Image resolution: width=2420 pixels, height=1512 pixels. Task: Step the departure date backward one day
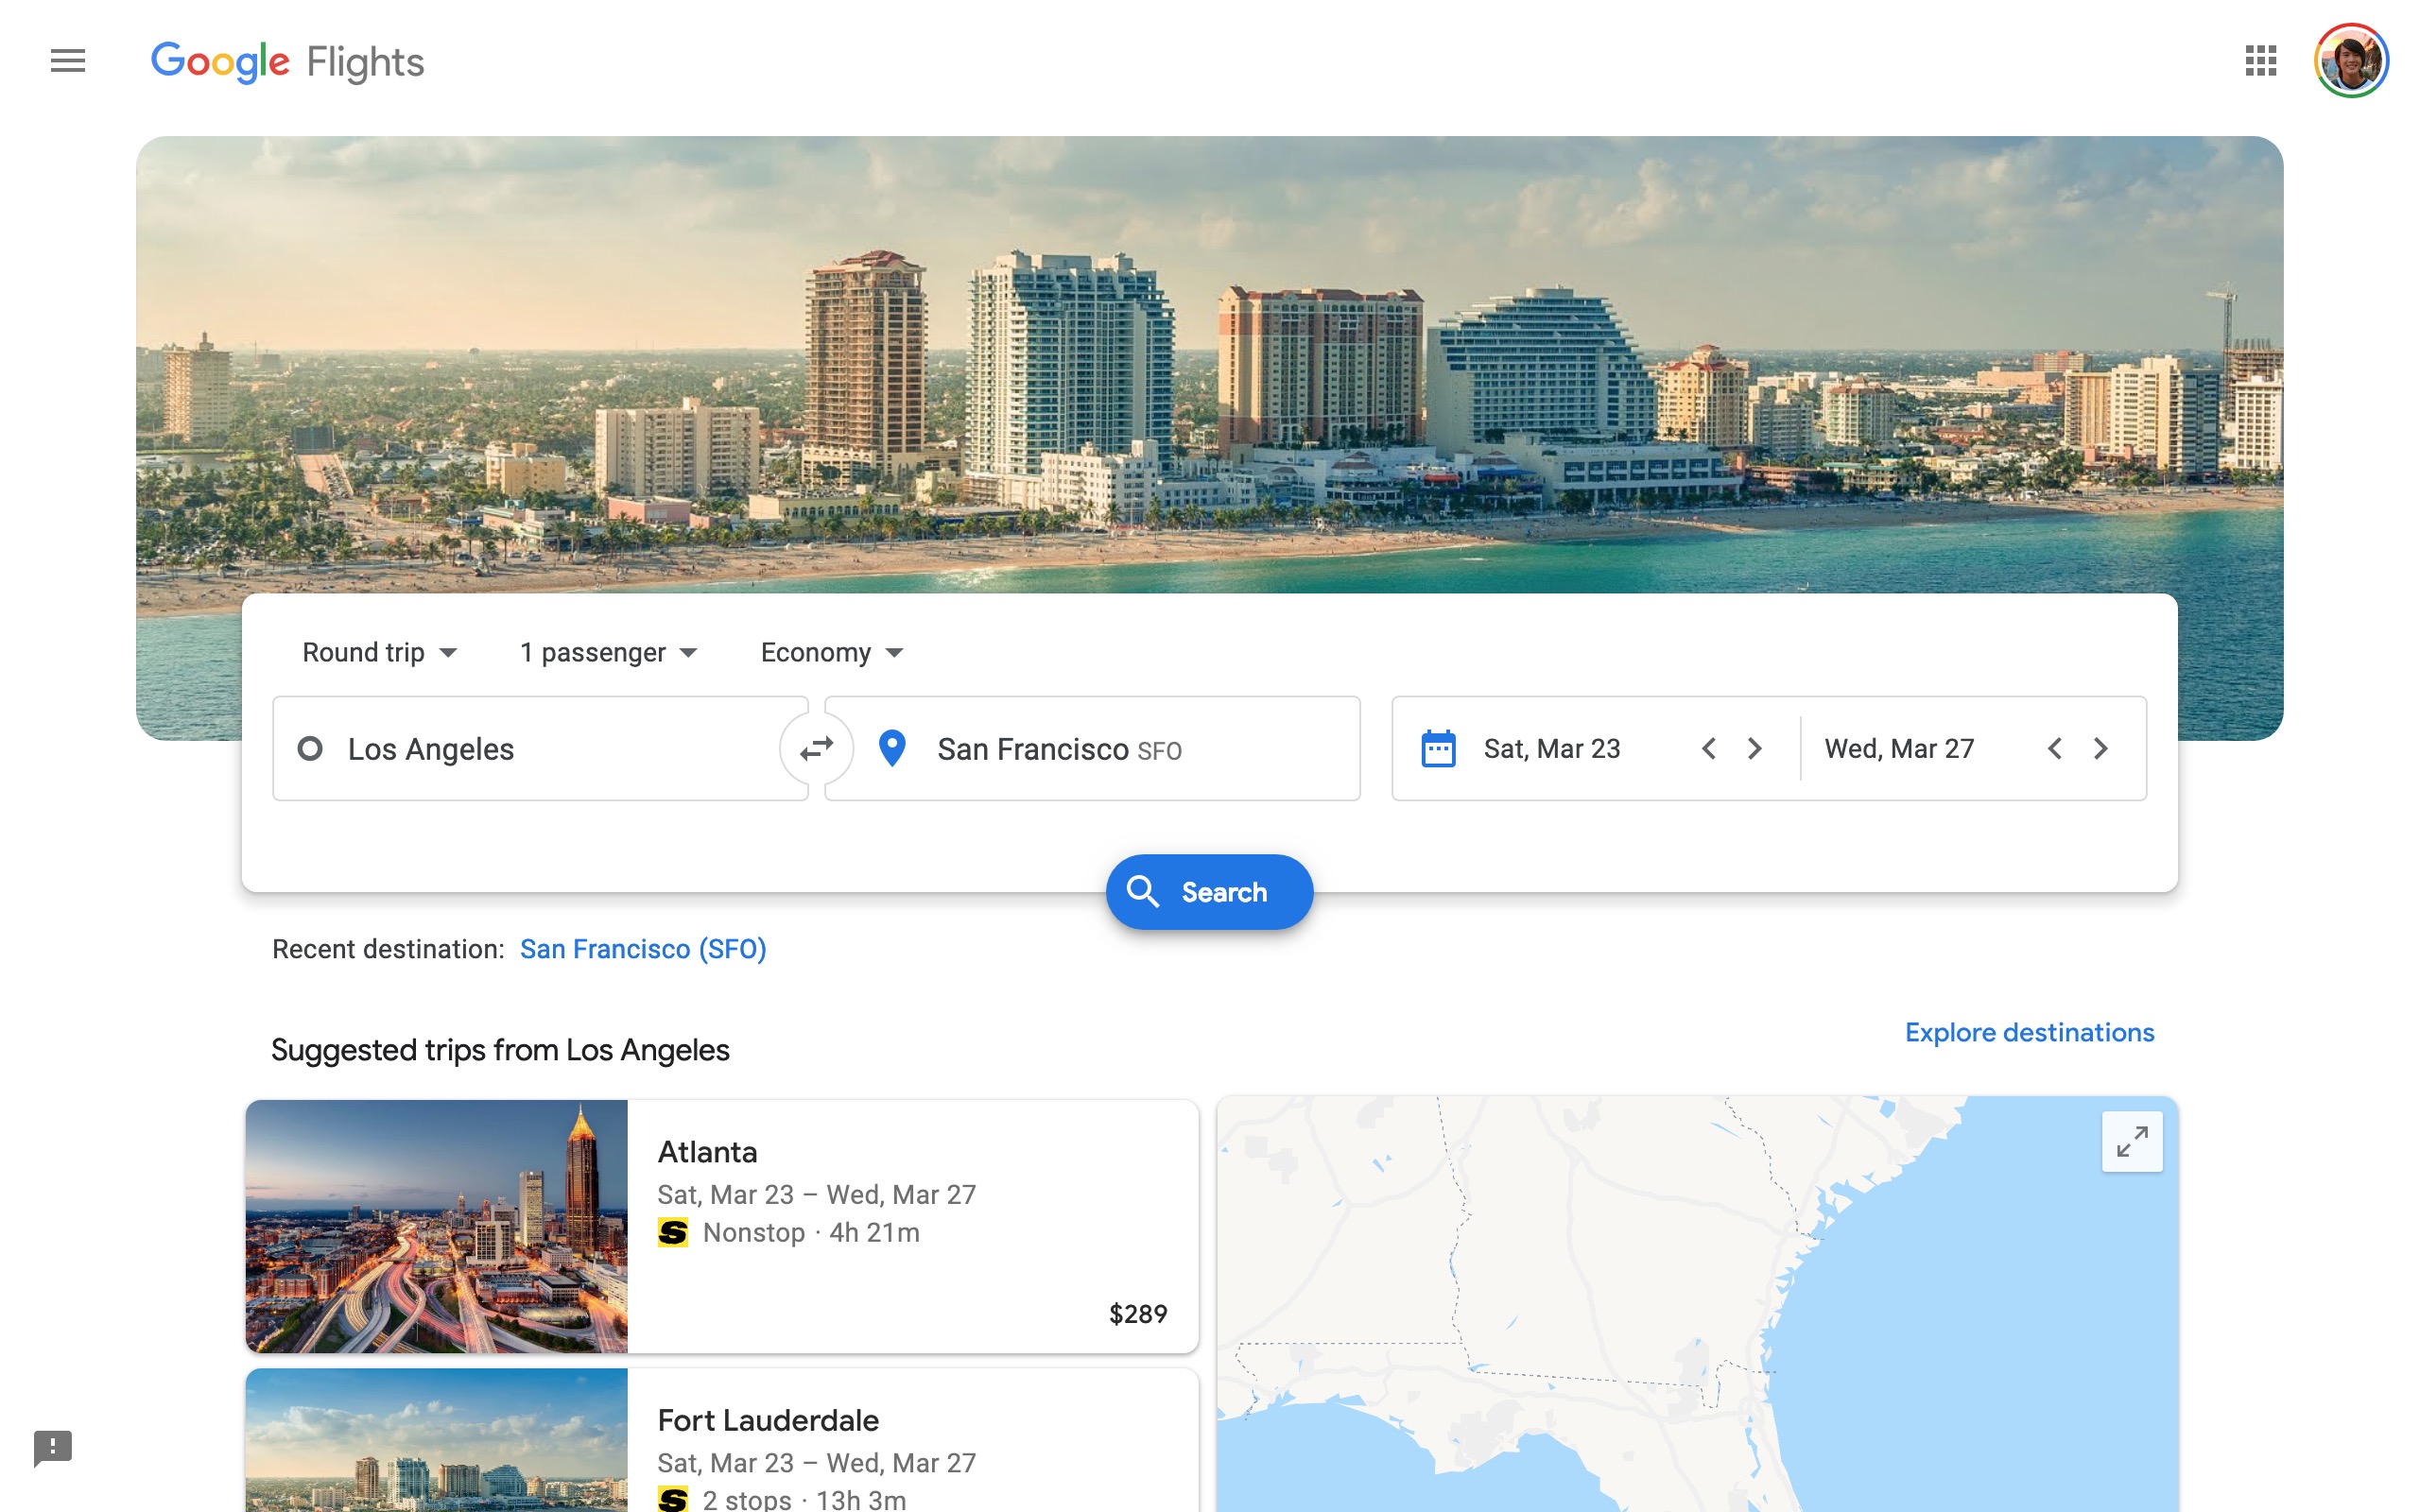[x=1708, y=747]
